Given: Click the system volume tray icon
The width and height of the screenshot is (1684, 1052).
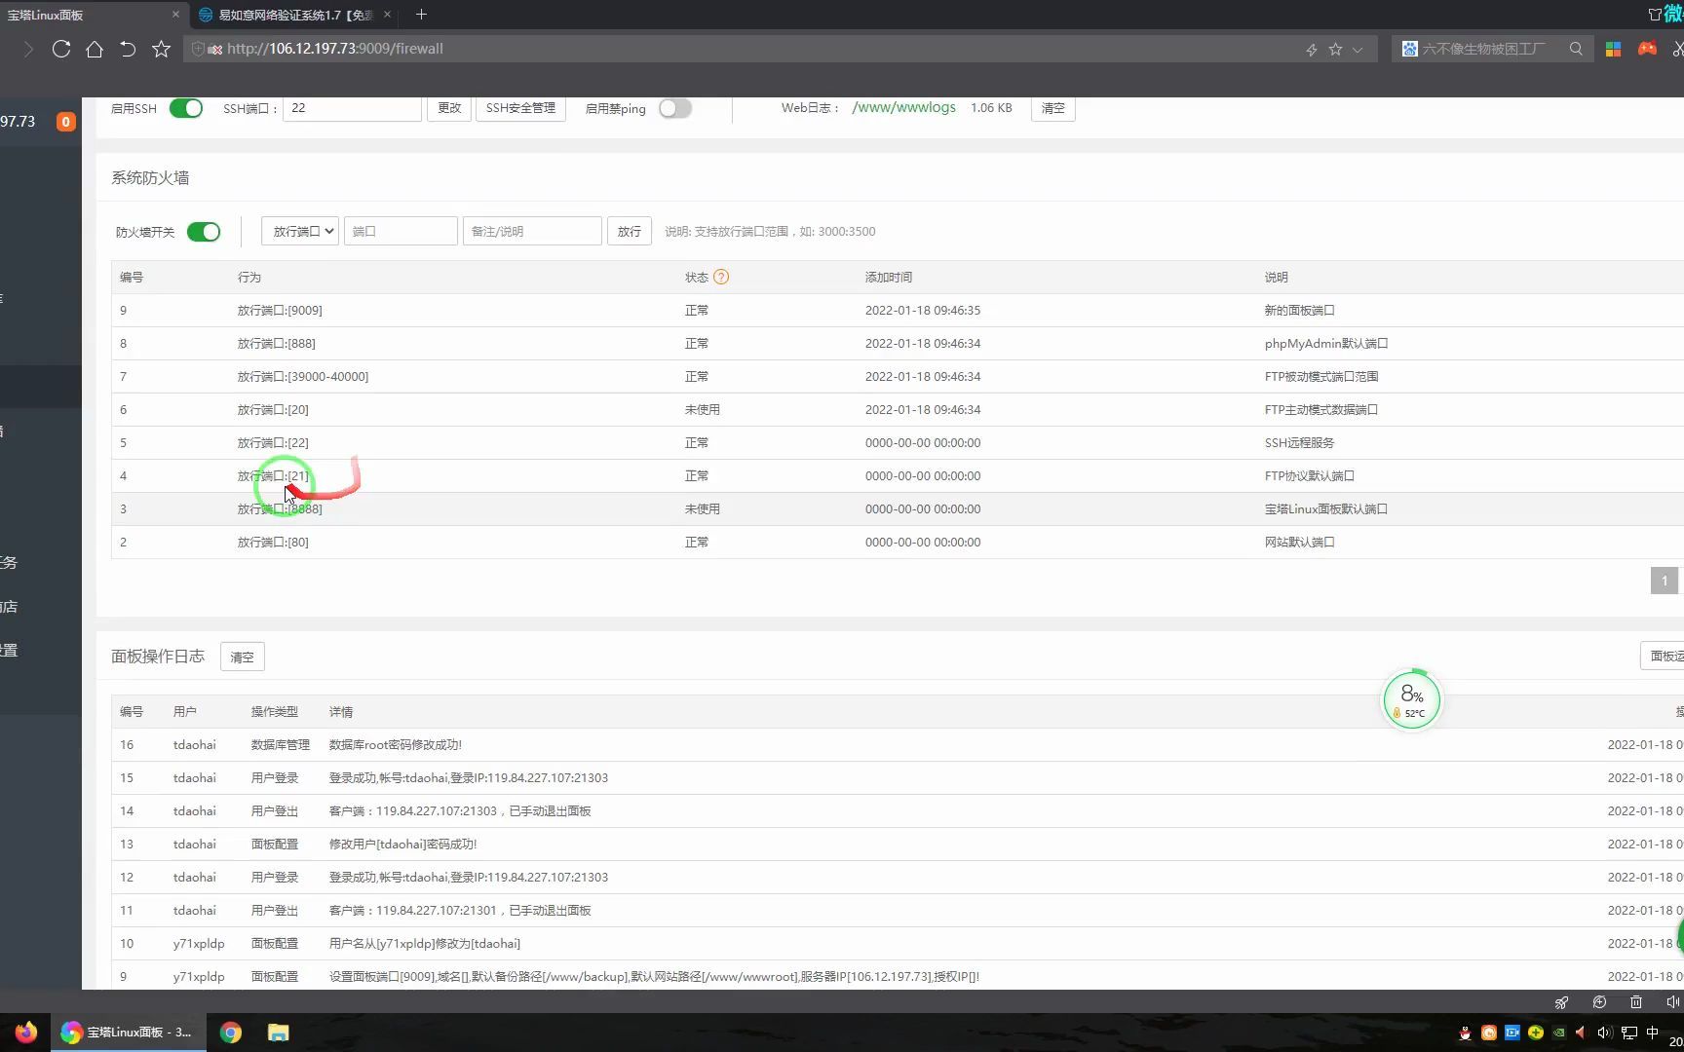Looking at the screenshot, I should point(1605,1033).
